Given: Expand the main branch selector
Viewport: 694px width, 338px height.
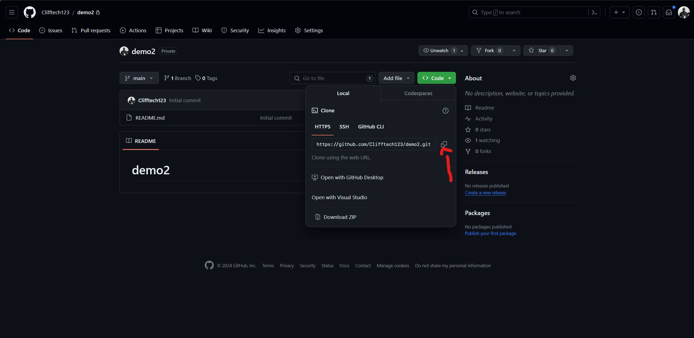Looking at the screenshot, I should 139,78.
